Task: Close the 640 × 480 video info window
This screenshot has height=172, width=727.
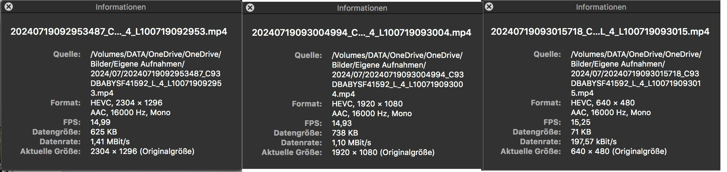Action: [x=489, y=7]
